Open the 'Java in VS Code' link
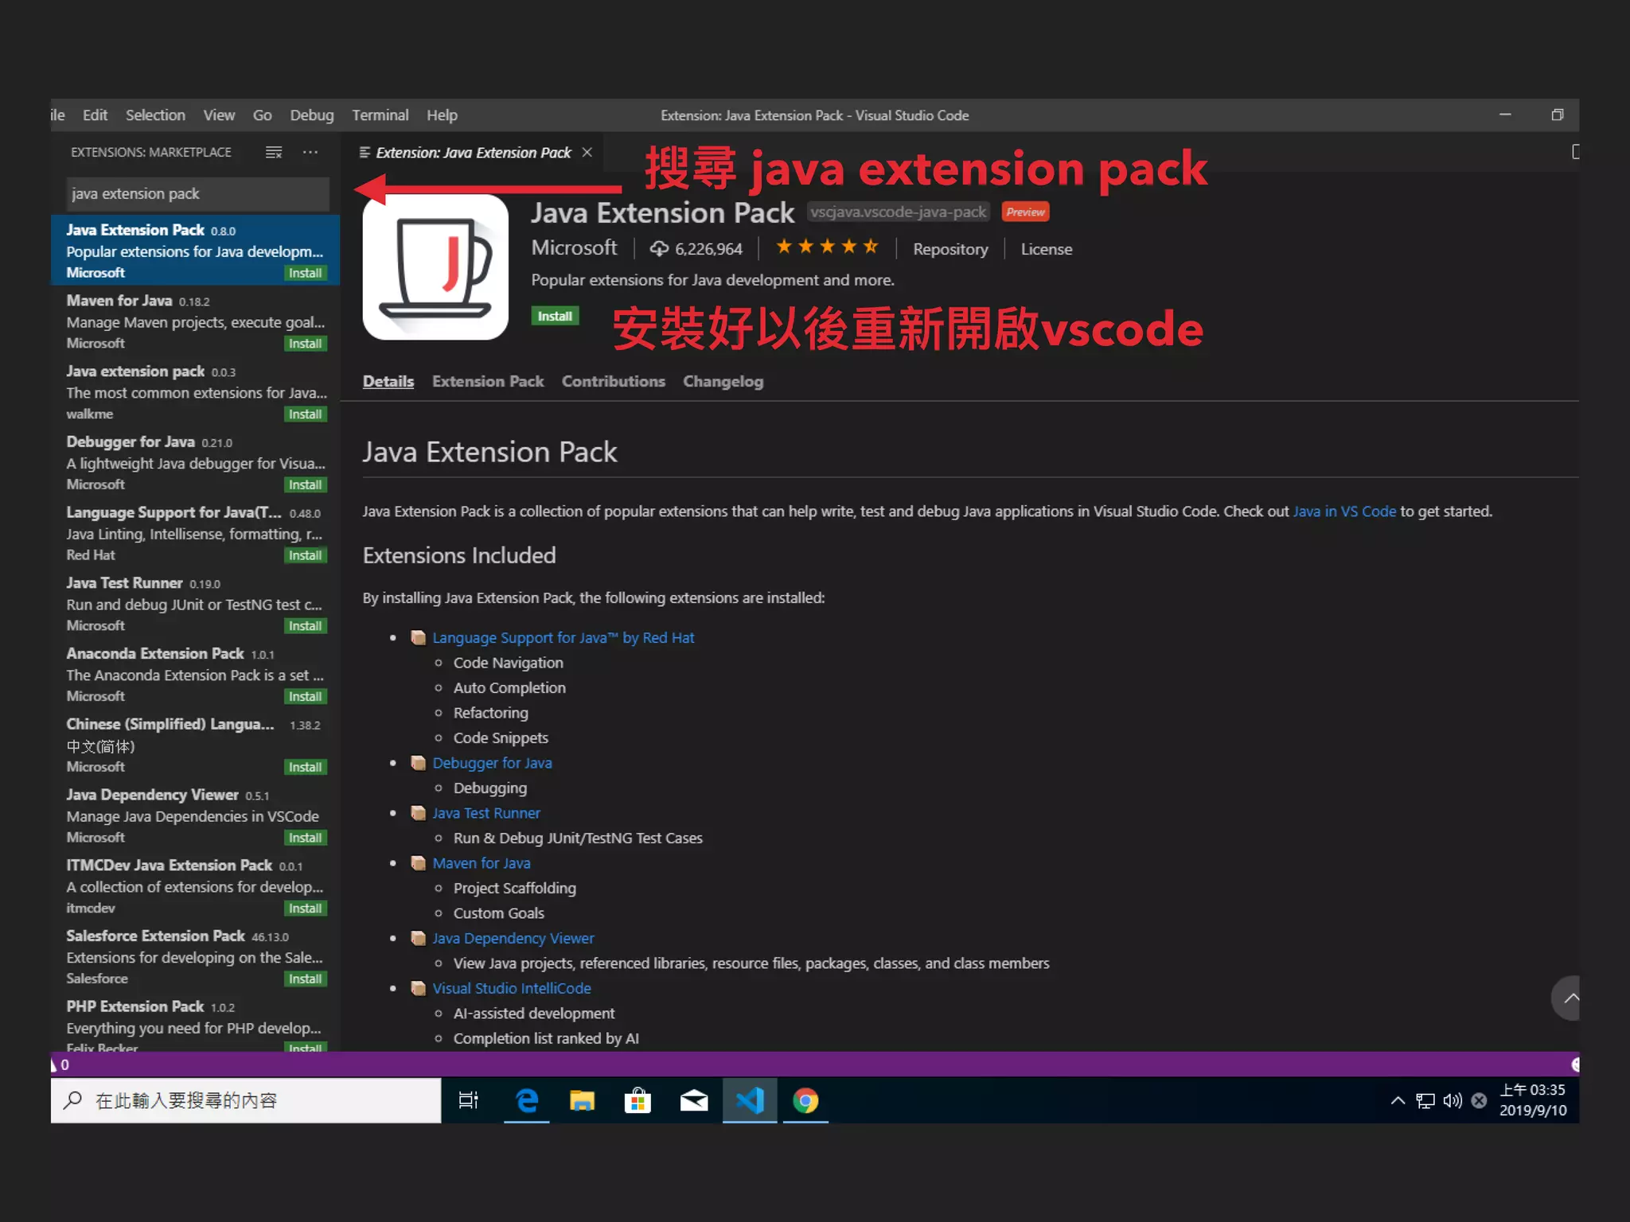1630x1222 pixels. click(1344, 511)
